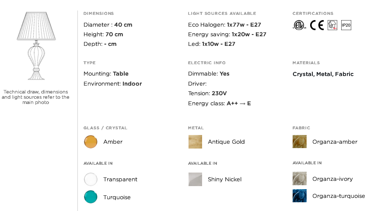Click the Turquoise crystal label

coord(117,197)
